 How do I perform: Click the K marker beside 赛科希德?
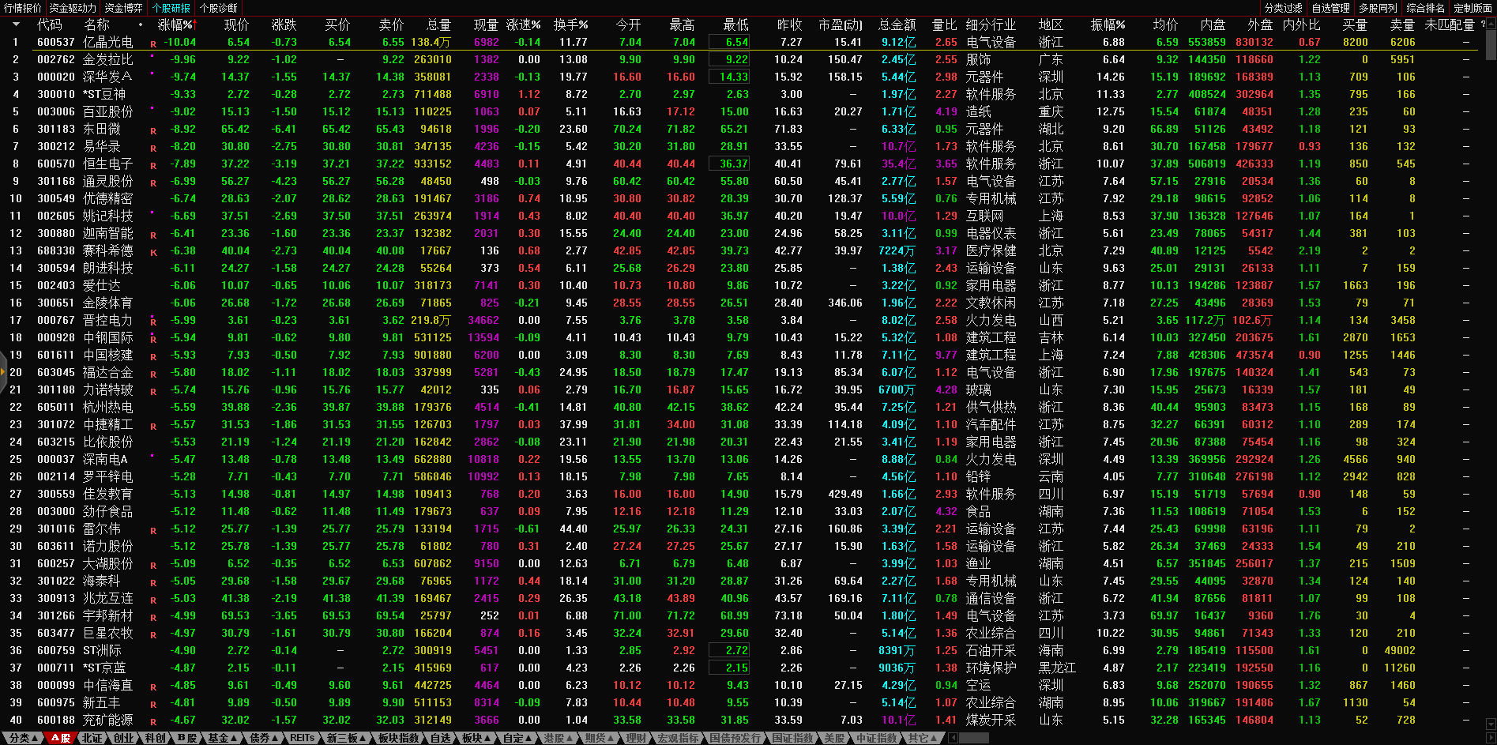pyautogui.click(x=153, y=253)
